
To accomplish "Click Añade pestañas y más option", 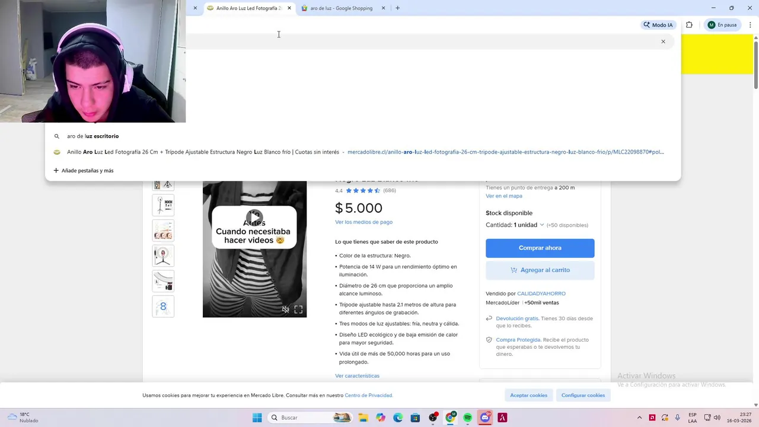I will point(83,170).
